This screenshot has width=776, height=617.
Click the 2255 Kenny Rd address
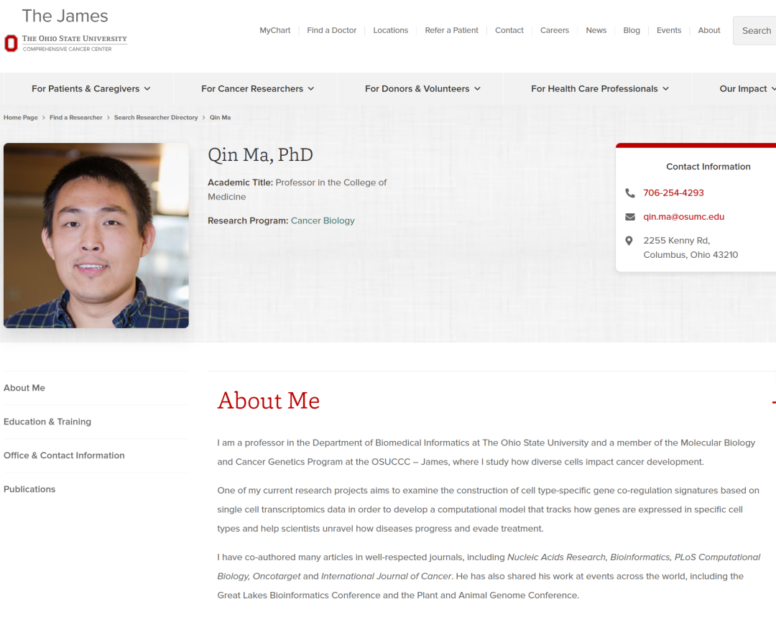(x=690, y=247)
